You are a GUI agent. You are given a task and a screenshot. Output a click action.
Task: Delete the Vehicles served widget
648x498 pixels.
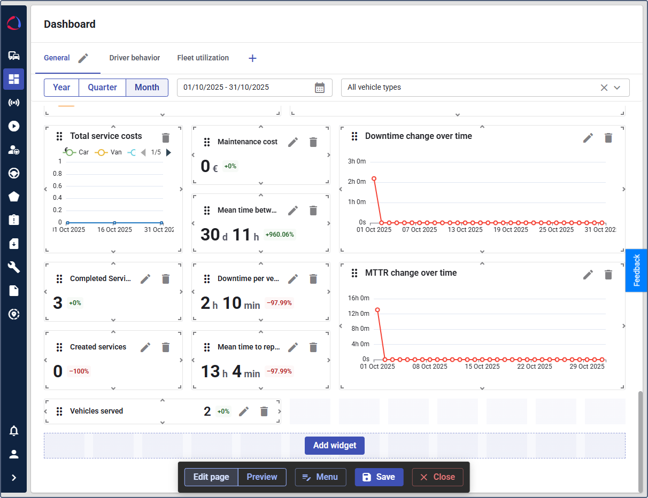tap(264, 411)
